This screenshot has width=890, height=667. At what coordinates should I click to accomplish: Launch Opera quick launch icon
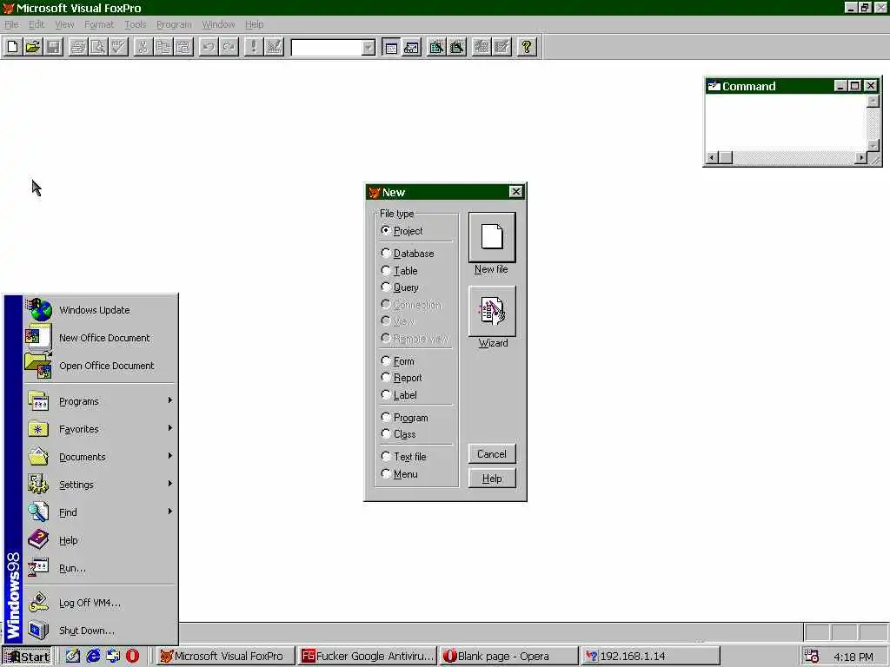point(132,657)
